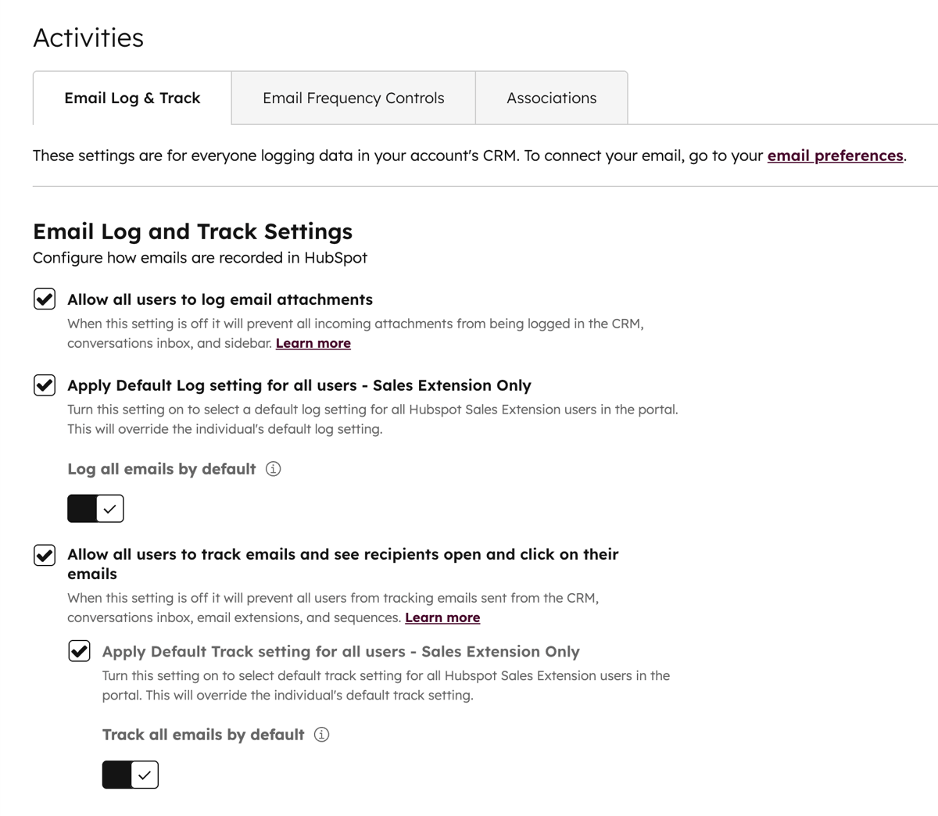The image size is (938, 816).
Task: Click Learn more about attachment logging
Action: coord(313,342)
